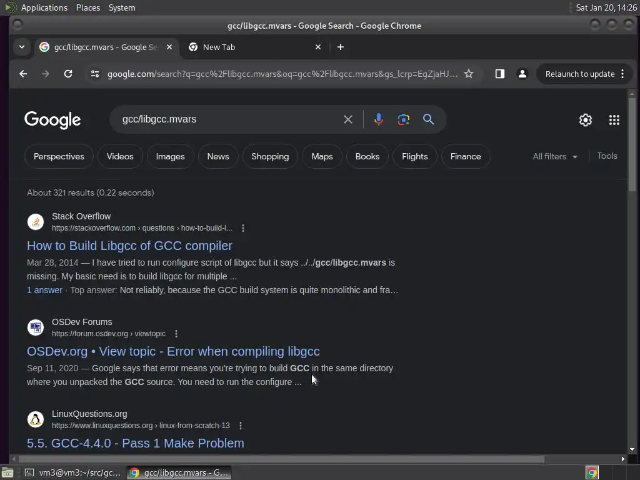
Task: Filter results by Books
Action: 367,156
